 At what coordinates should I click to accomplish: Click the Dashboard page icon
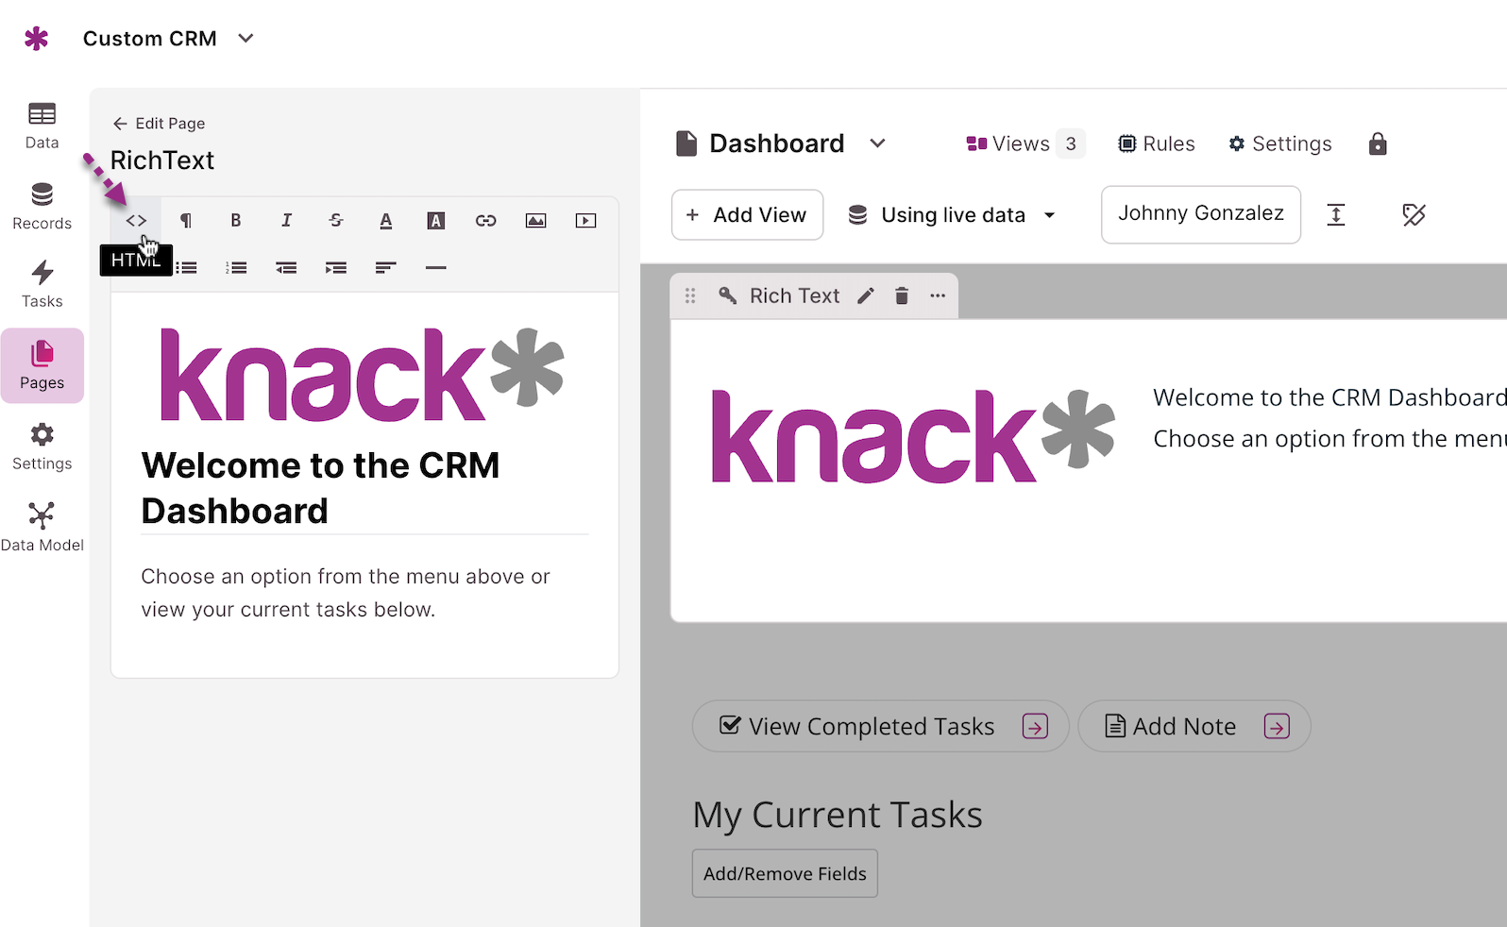[686, 143]
